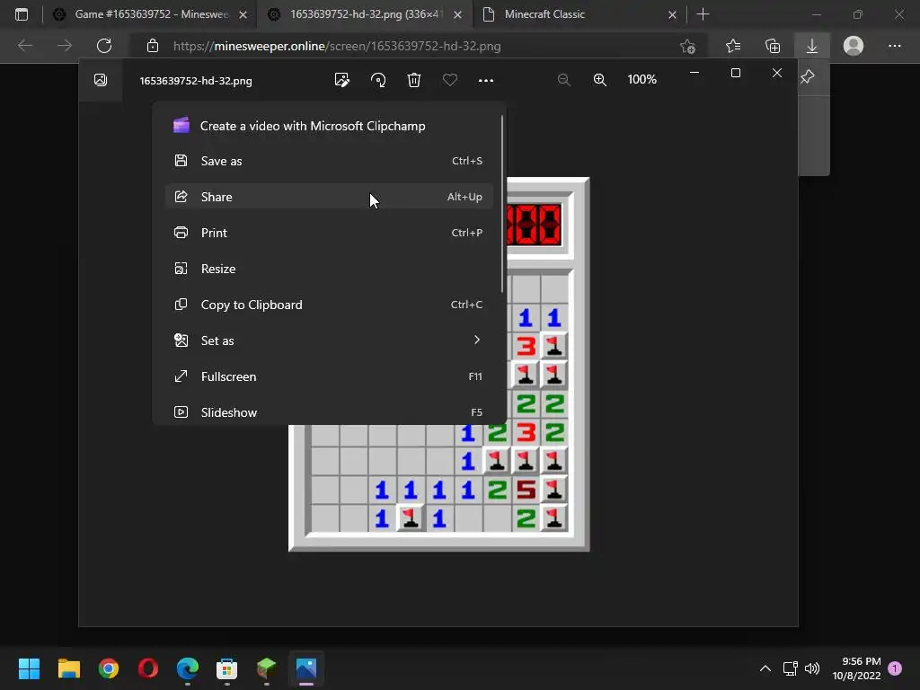Image resolution: width=920 pixels, height=690 pixels.
Task: Delete the image with the trash icon
Action: (x=414, y=80)
